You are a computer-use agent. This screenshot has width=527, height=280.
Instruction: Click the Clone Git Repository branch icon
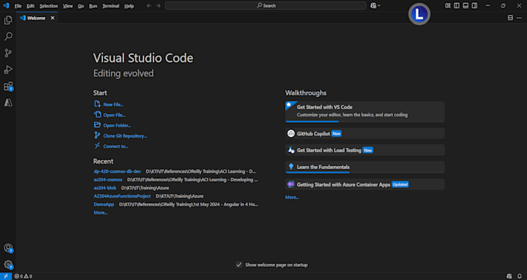[97, 135]
